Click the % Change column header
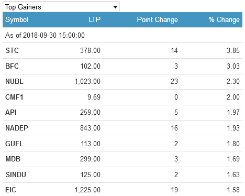Viewport: 245px width, 196px height. coord(224,19)
